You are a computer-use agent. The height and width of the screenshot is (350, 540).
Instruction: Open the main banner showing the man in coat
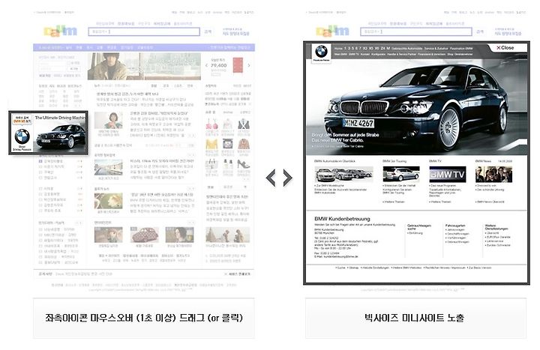(144, 66)
